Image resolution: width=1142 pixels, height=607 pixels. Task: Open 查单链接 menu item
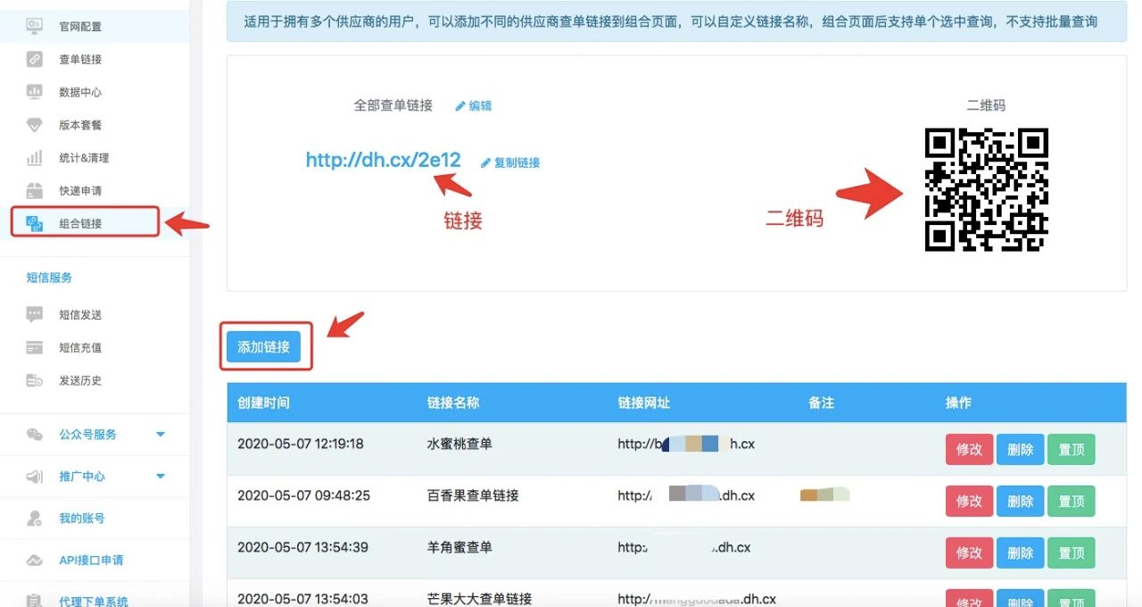coord(80,59)
